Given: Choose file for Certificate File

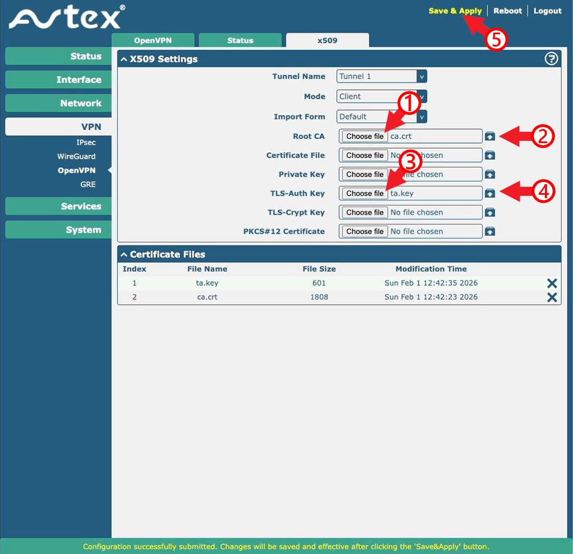Looking at the screenshot, I should coord(365,155).
